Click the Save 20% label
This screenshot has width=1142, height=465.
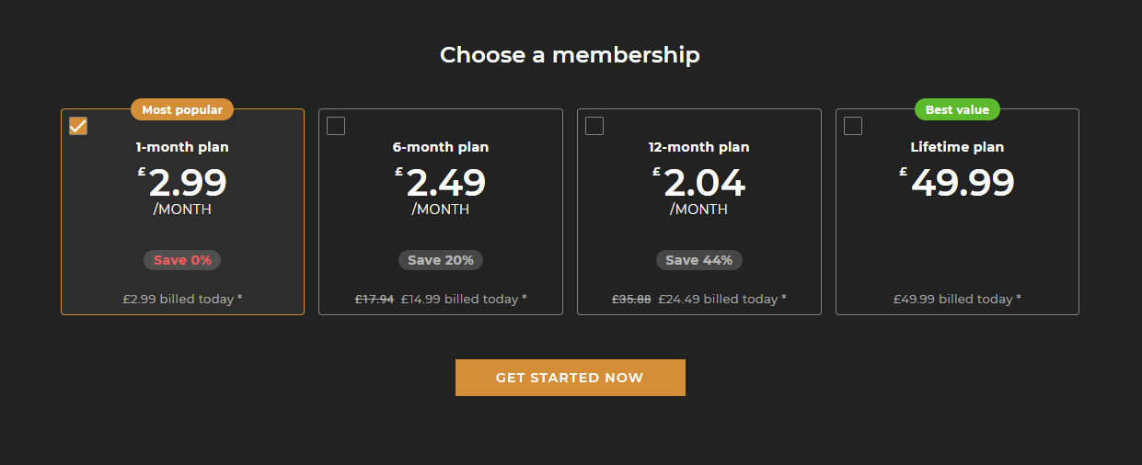pos(441,260)
